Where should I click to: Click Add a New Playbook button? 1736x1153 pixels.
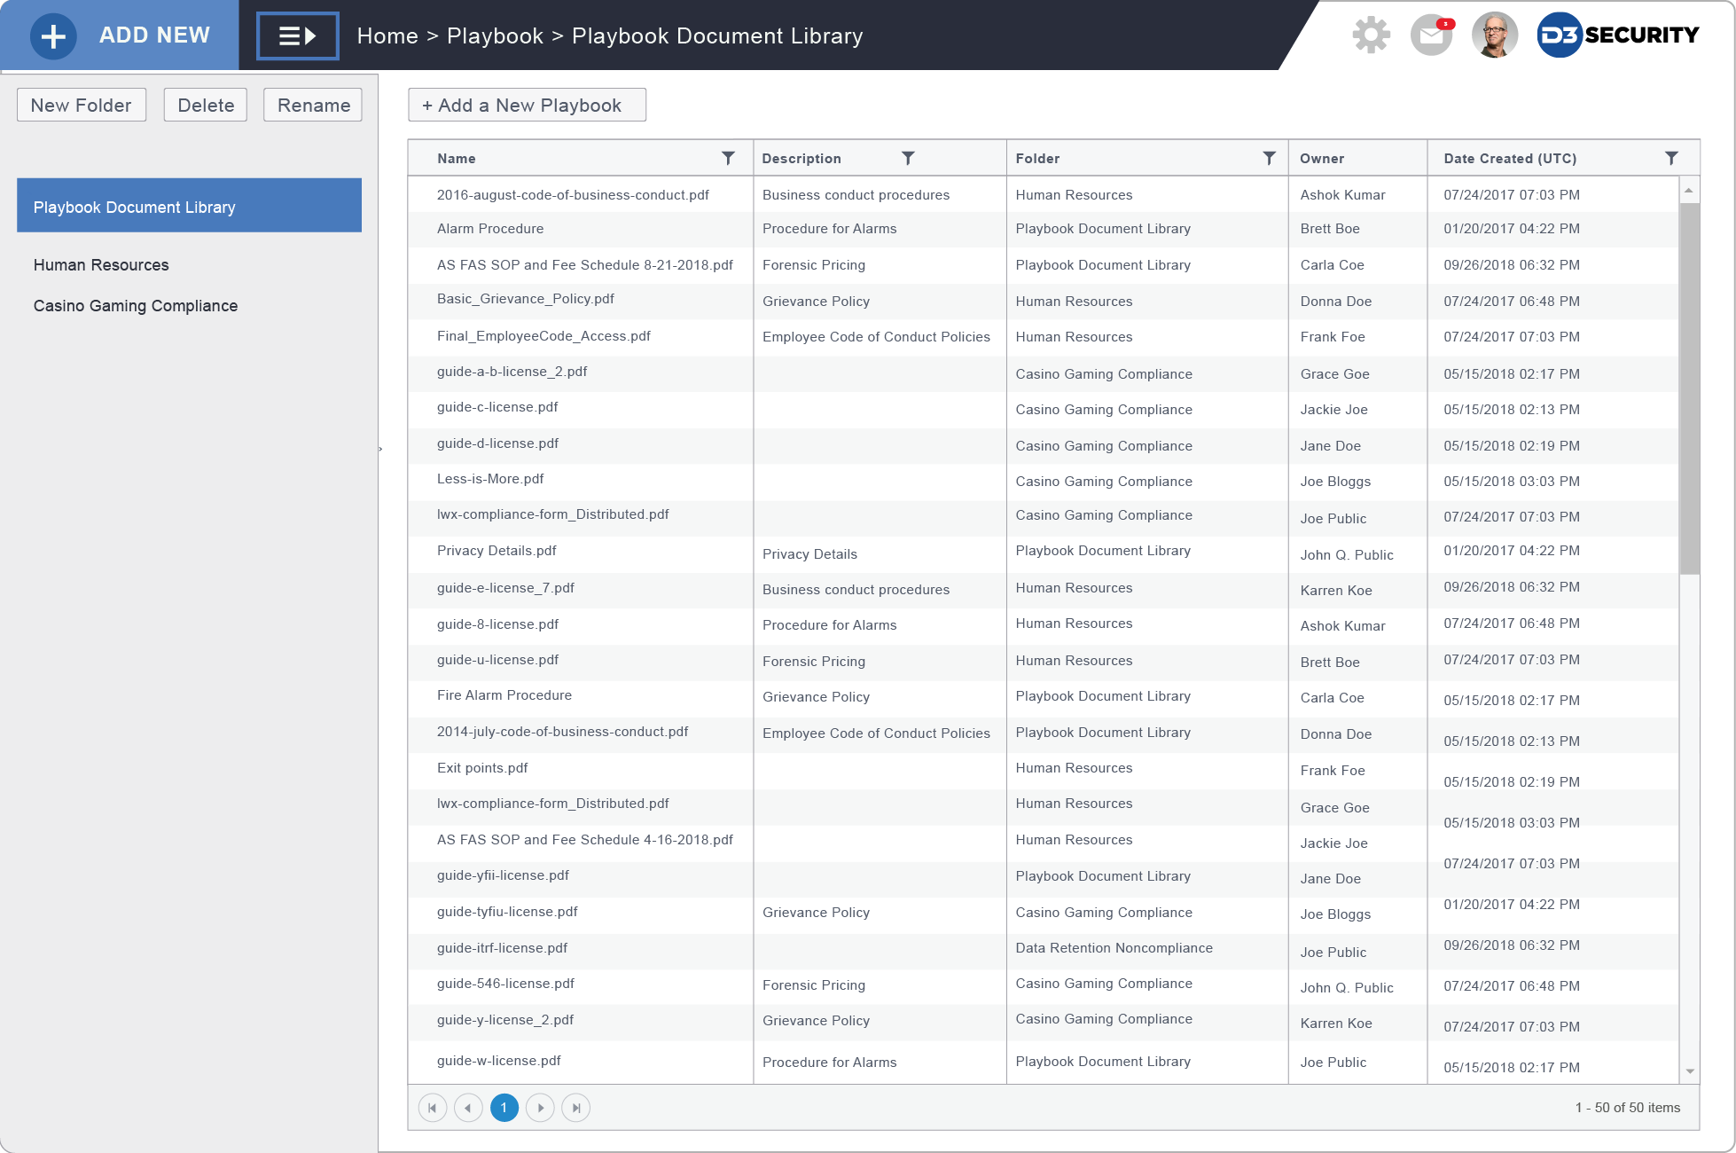click(x=528, y=105)
